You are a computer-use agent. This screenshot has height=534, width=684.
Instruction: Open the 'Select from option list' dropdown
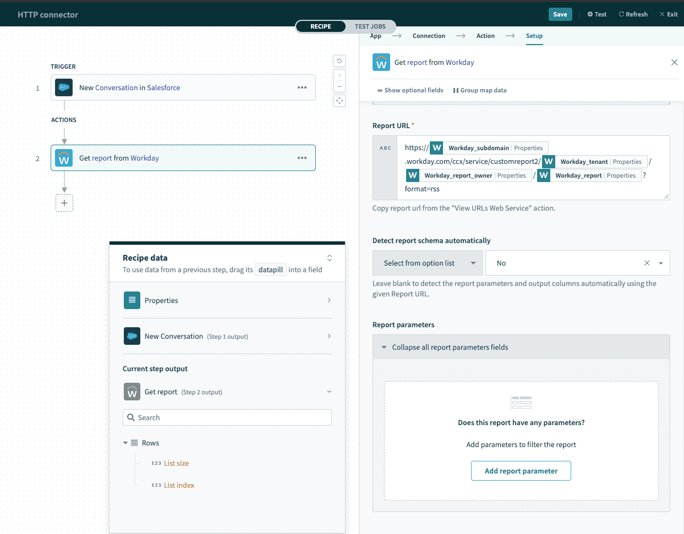click(x=428, y=263)
